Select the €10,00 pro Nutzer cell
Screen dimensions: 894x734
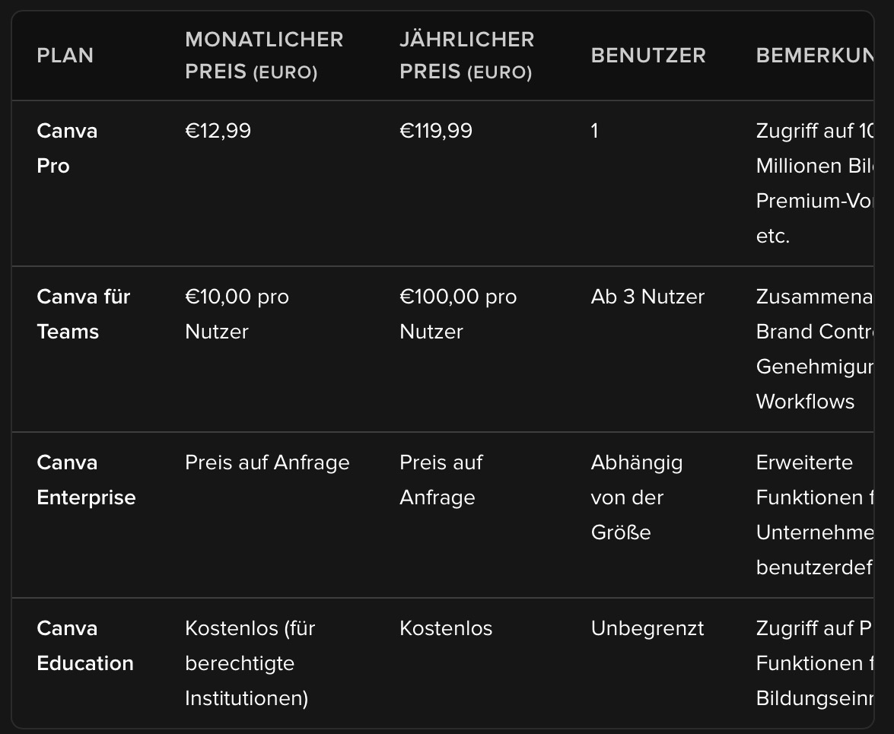(x=237, y=314)
